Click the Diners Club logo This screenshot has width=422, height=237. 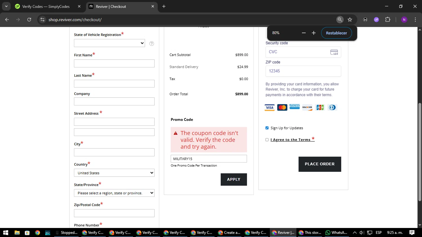click(x=332, y=107)
